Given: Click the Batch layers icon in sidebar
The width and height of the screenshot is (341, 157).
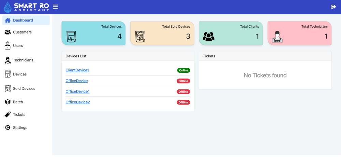Looking at the screenshot, I should [x=8, y=102].
